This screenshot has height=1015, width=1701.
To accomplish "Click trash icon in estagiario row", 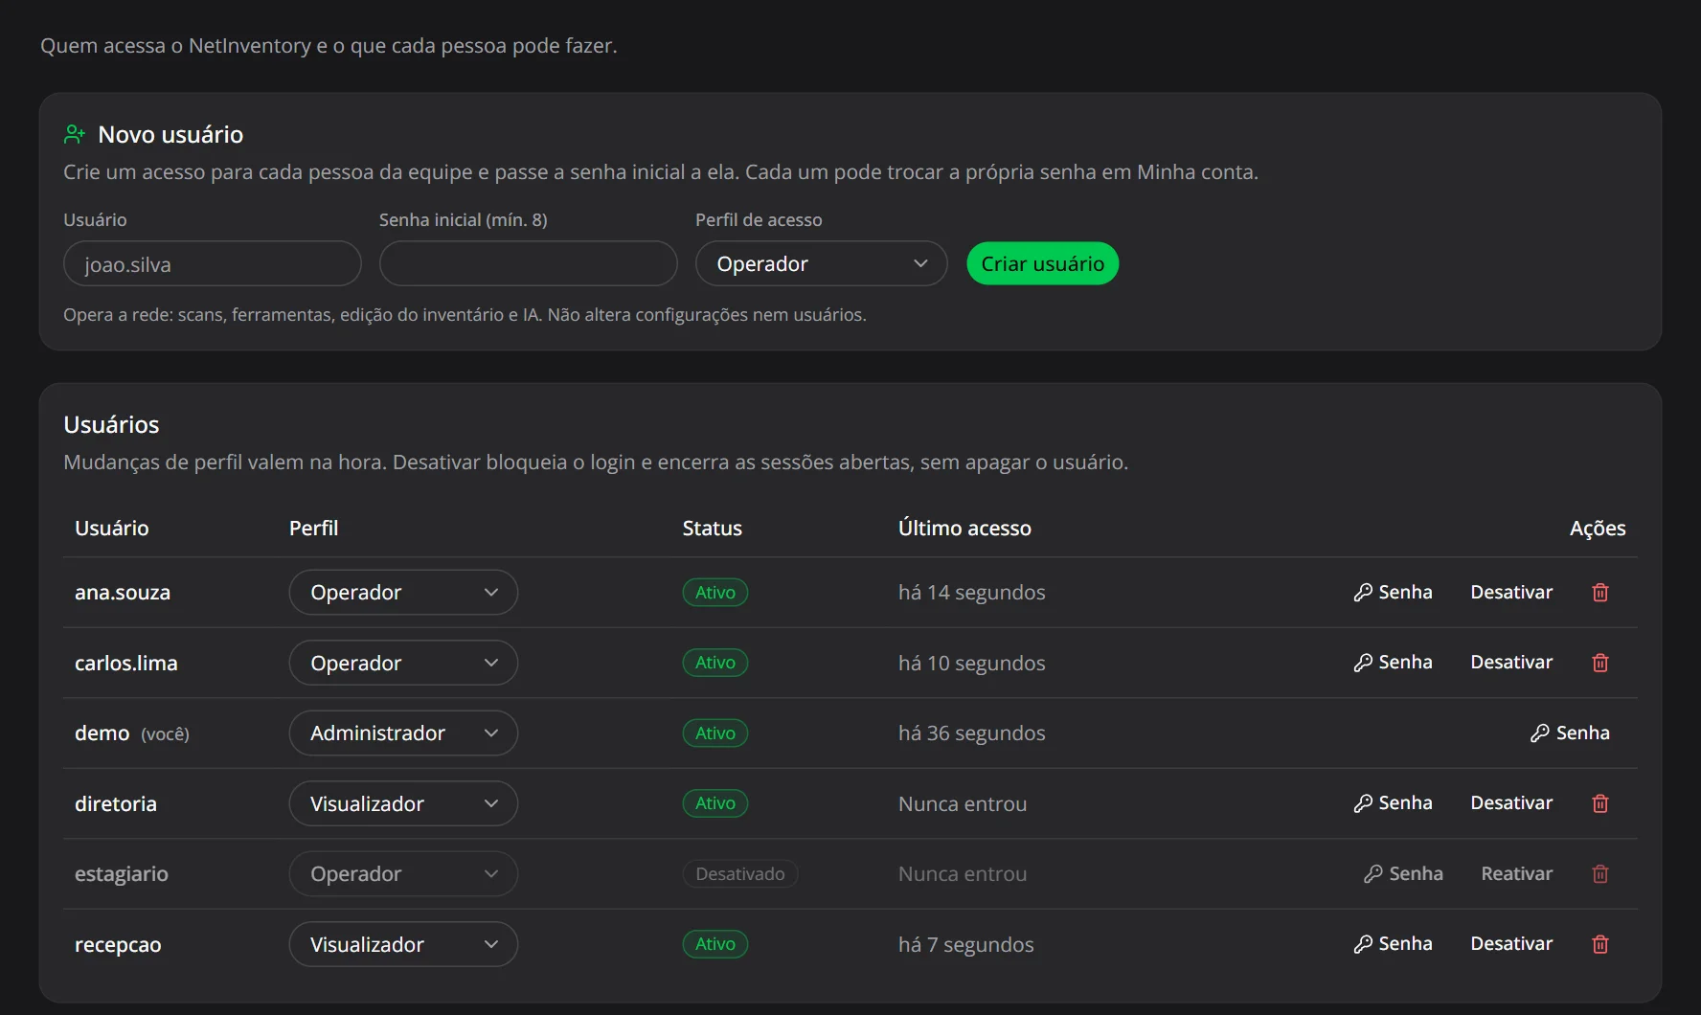I will click(x=1599, y=873).
